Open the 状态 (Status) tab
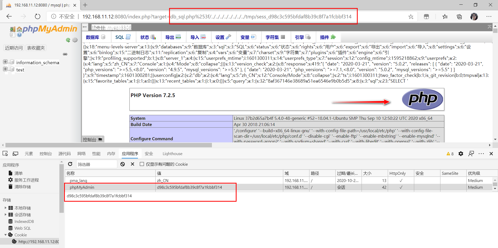Image resolution: width=498 pixels, height=248 pixels. (x=148, y=37)
